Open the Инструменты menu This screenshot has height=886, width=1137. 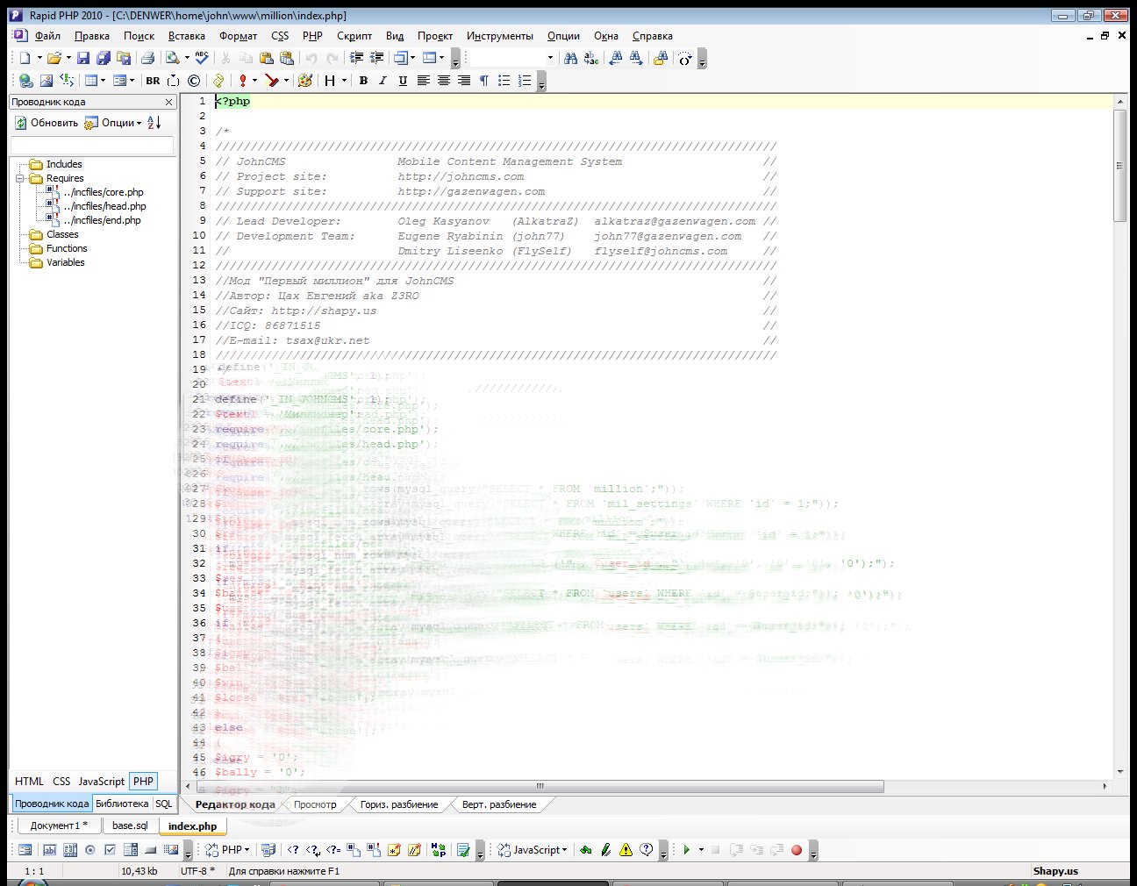499,36
